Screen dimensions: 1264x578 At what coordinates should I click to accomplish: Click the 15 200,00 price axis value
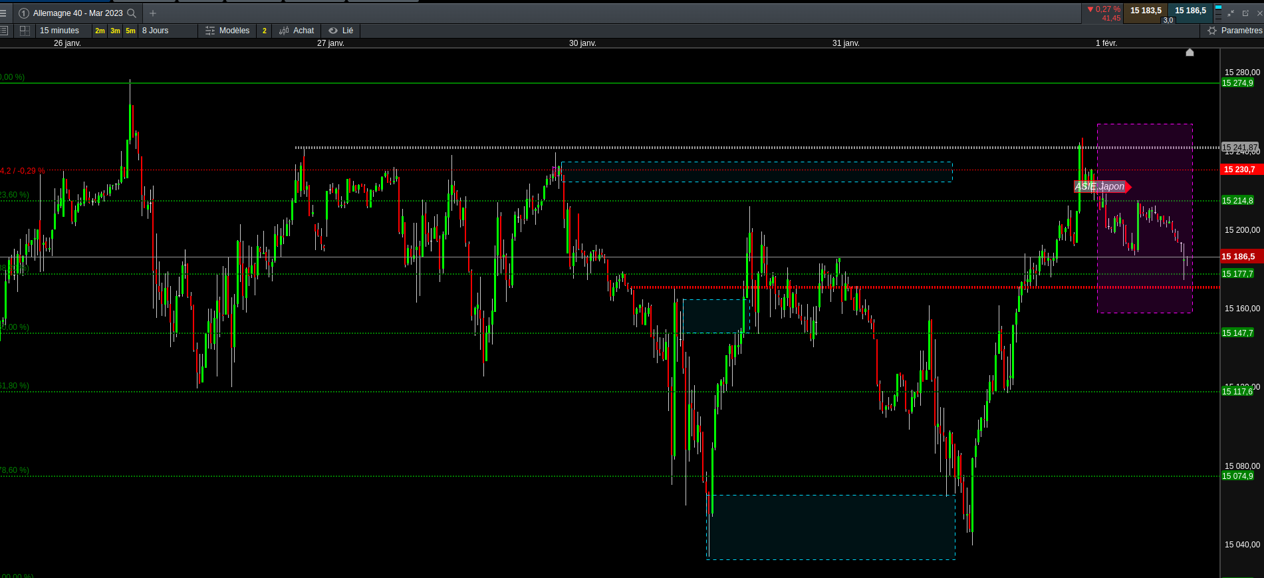(1242, 230)
